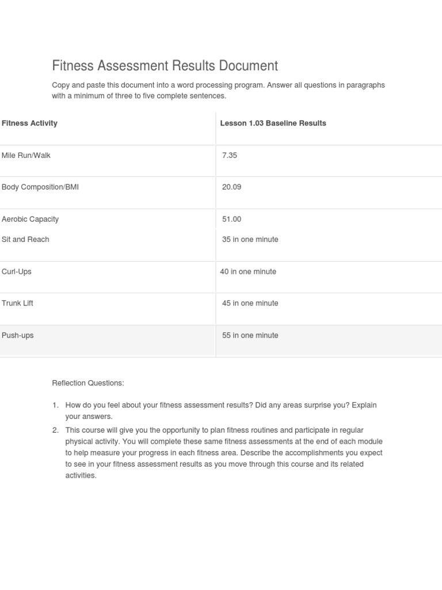Click the 45 in one minute result
The width and height of the screenshot is (442, 590).
pyautogui.click(x=250, y=304)
